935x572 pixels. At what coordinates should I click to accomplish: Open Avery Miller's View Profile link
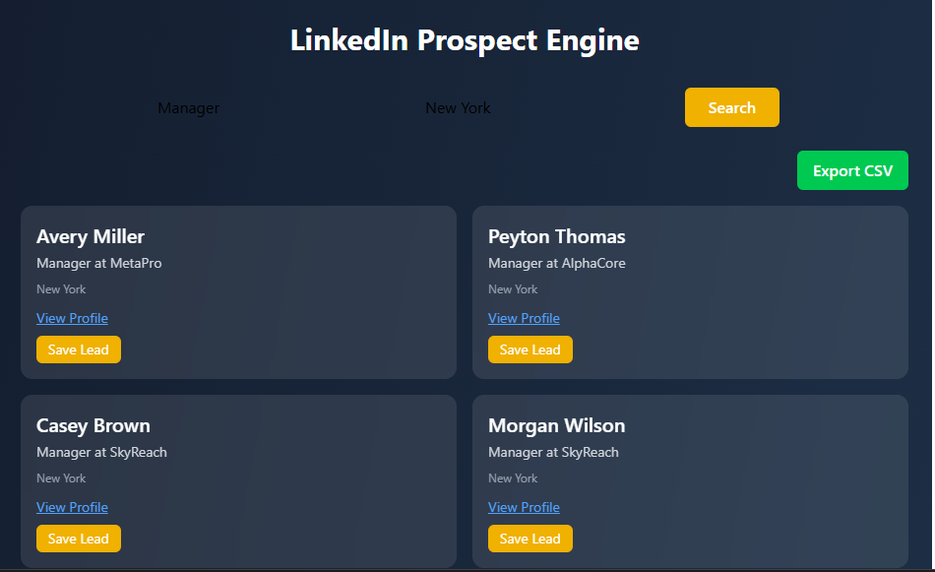72,318
